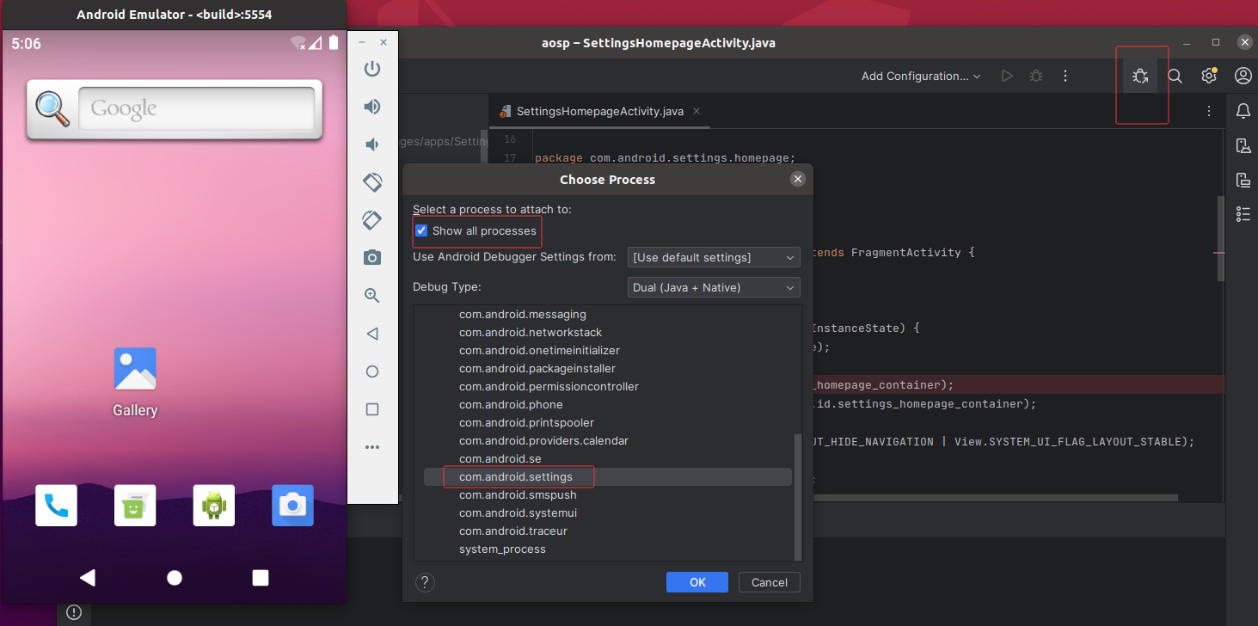The image size is (1258, 626).
Task: Emulator zoom magnifier button
Action: (x=372, y=296)
